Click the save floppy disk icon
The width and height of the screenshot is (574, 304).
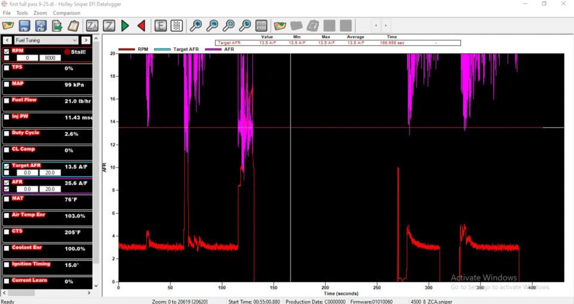pyautogui.click(x=24, y=26)
